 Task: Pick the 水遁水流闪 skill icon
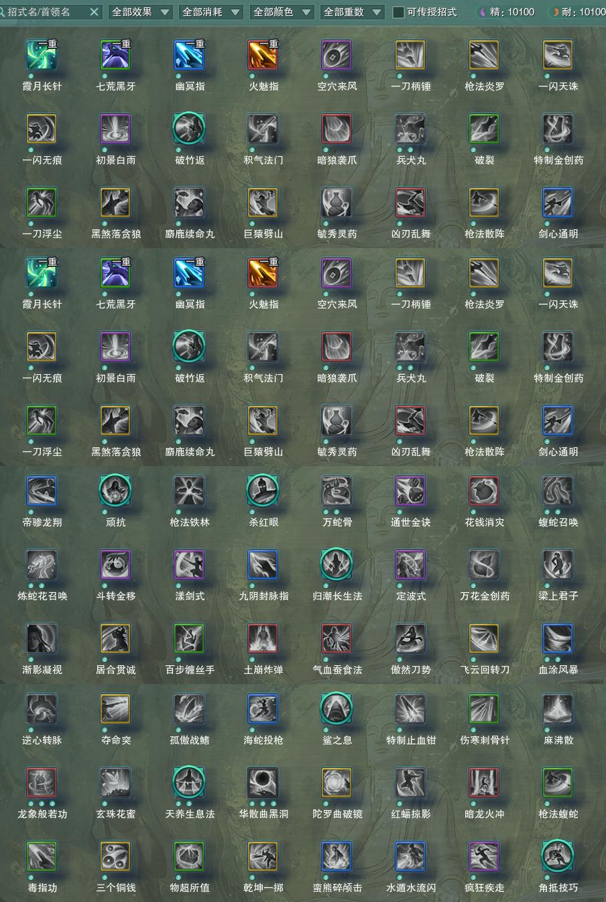411,856
